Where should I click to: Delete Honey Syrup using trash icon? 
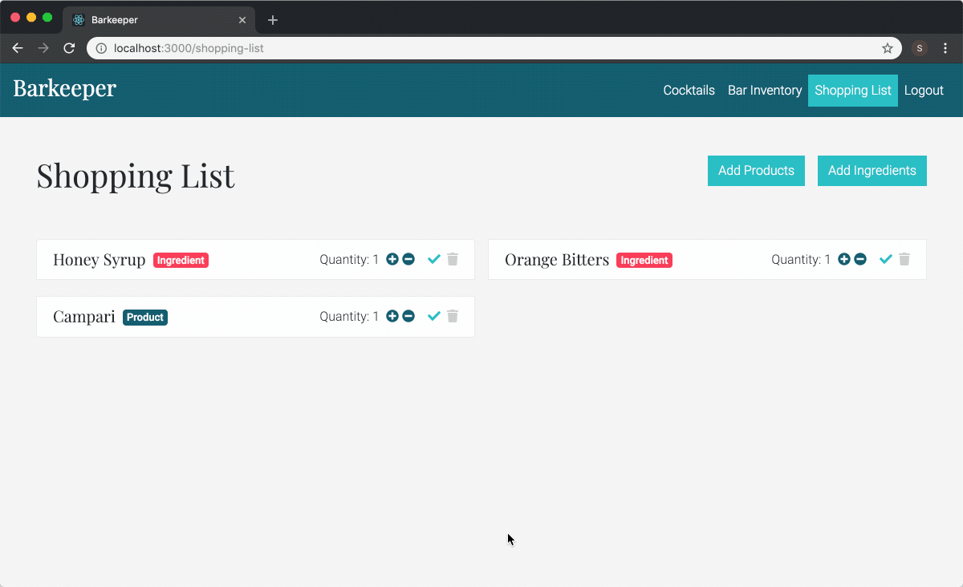(x=453, y=259)
